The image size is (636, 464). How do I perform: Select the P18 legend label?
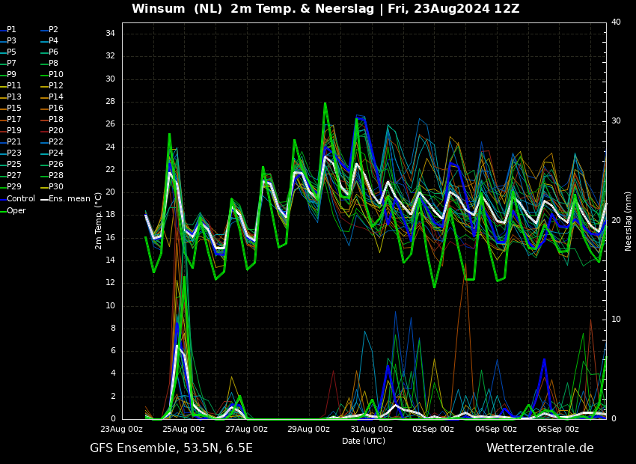point(52,120)
